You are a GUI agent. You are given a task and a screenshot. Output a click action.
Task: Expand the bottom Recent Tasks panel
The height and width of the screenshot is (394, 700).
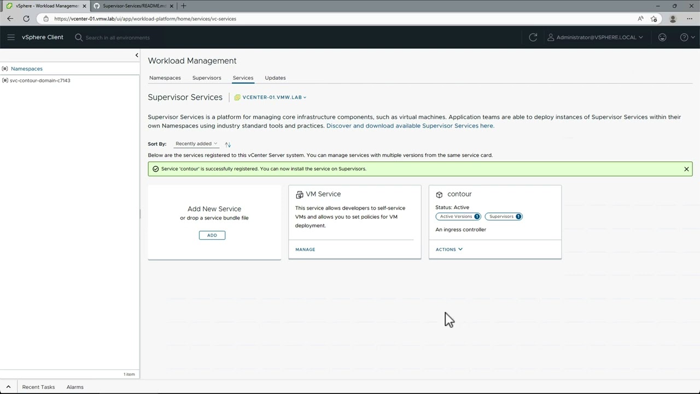pos(8,387)
